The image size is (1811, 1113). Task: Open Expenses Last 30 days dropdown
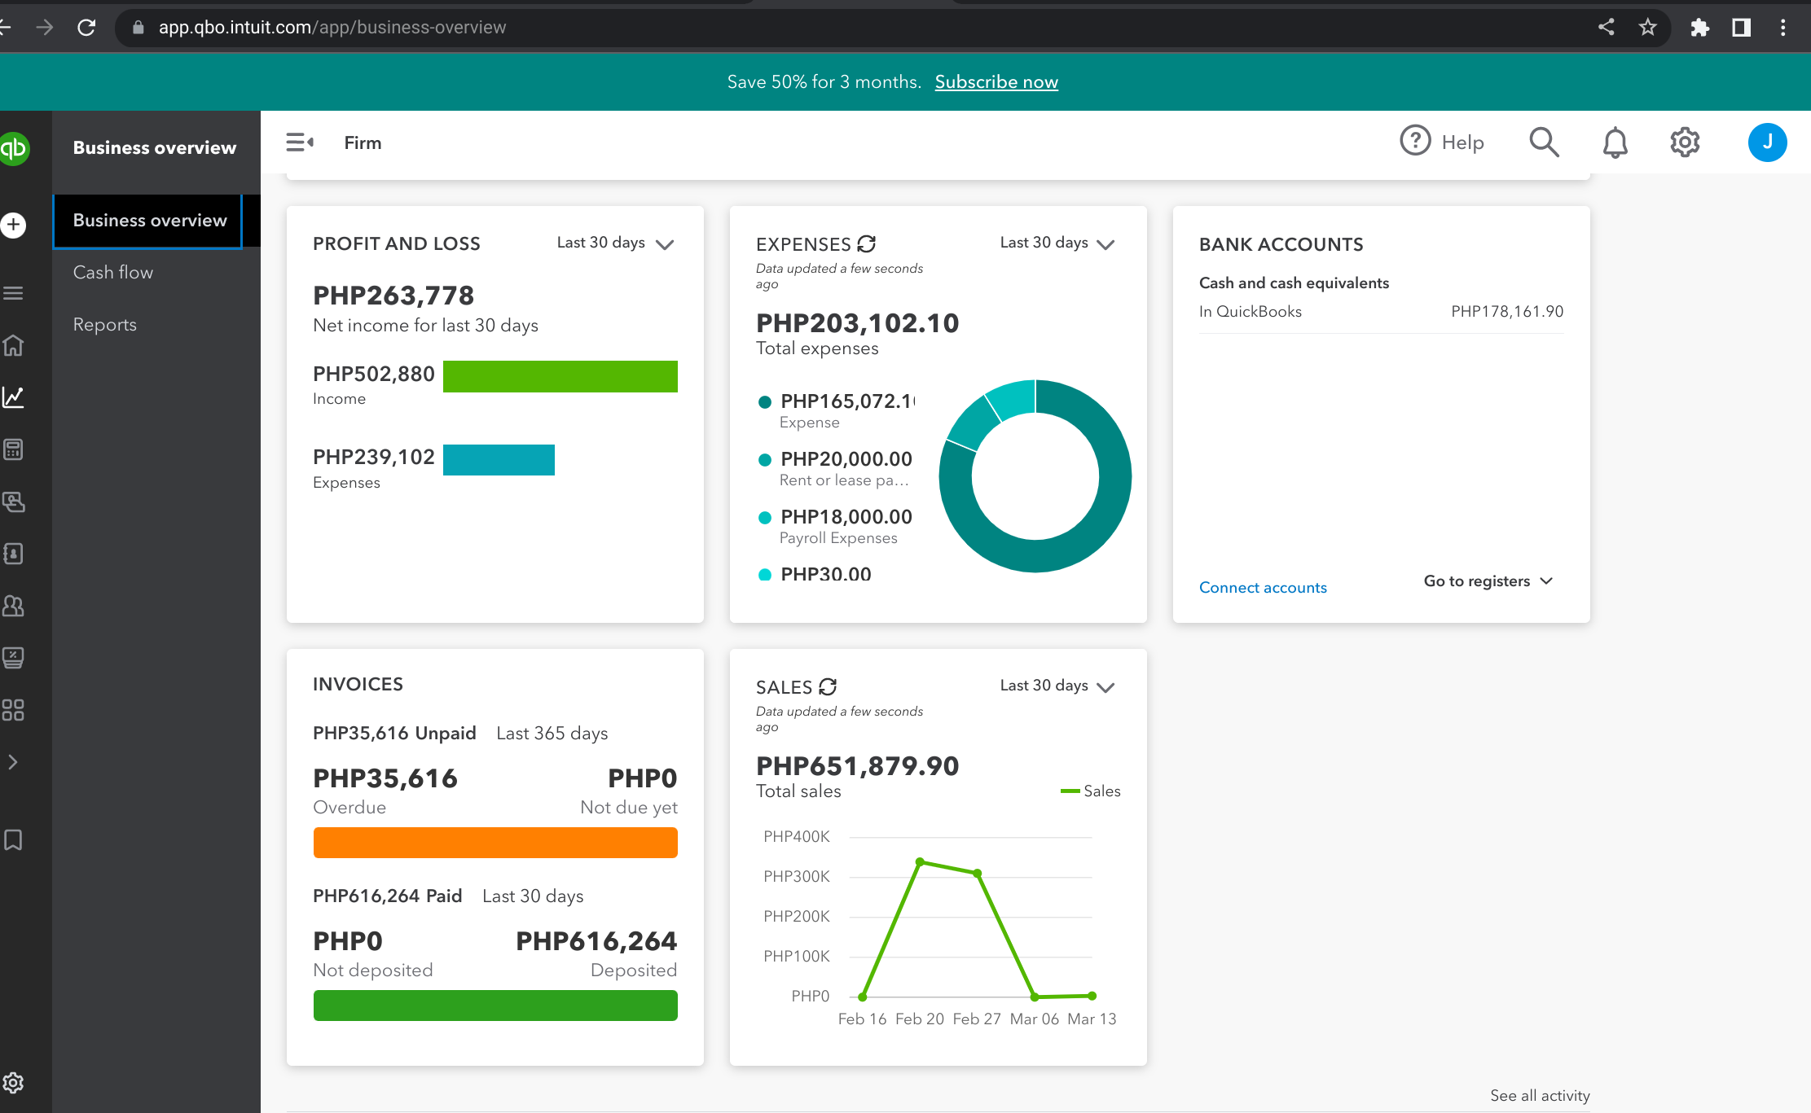pyautogui.click(x=1057, y=243)
